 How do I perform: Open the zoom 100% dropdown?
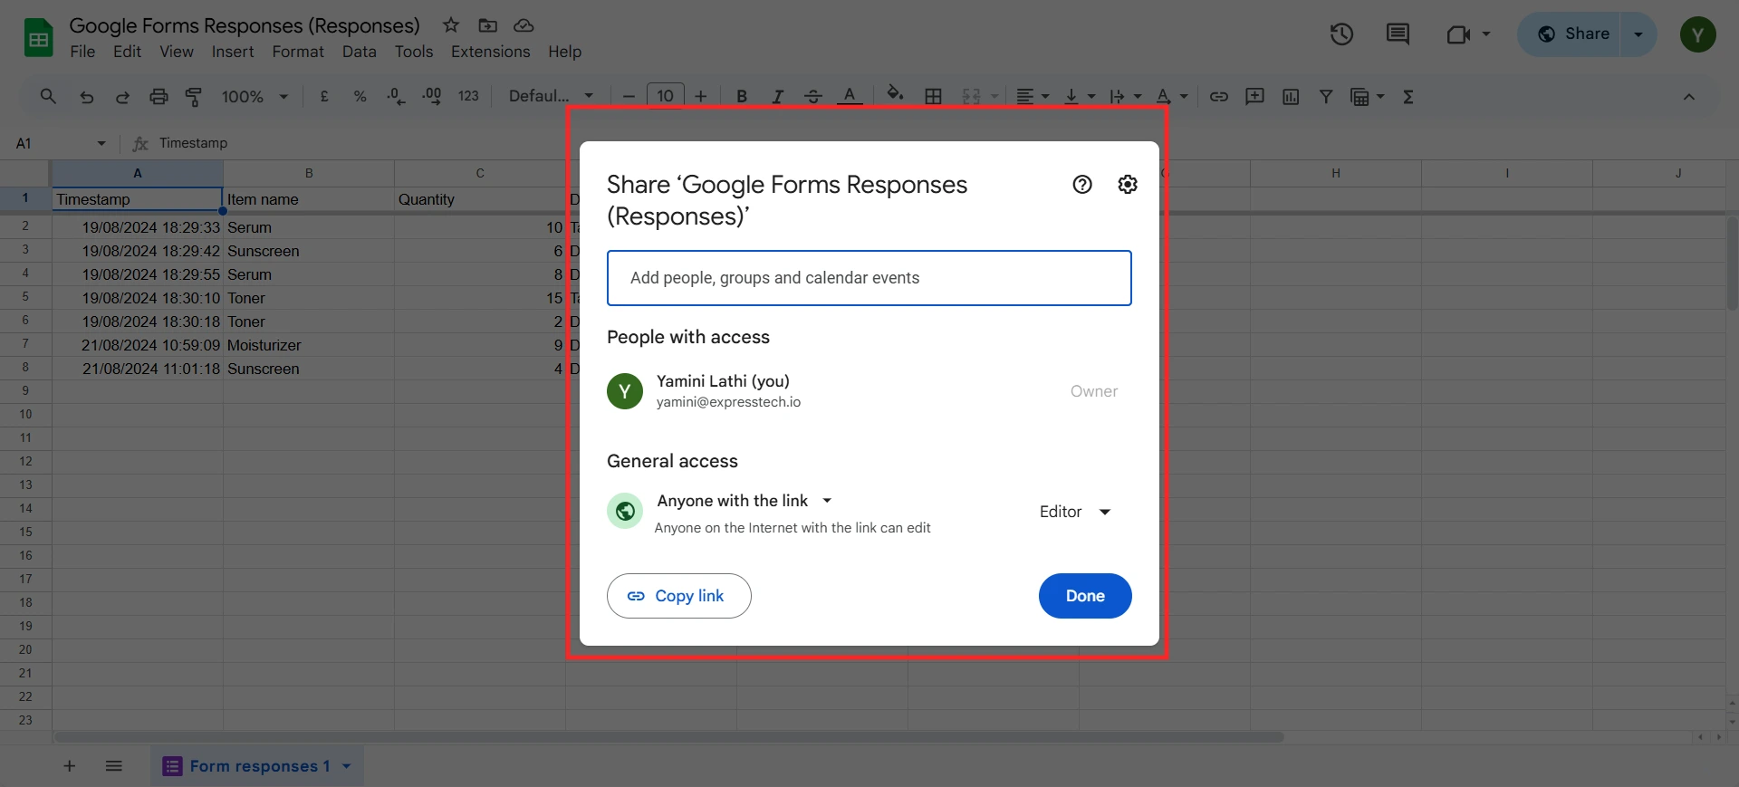(255, 96)
